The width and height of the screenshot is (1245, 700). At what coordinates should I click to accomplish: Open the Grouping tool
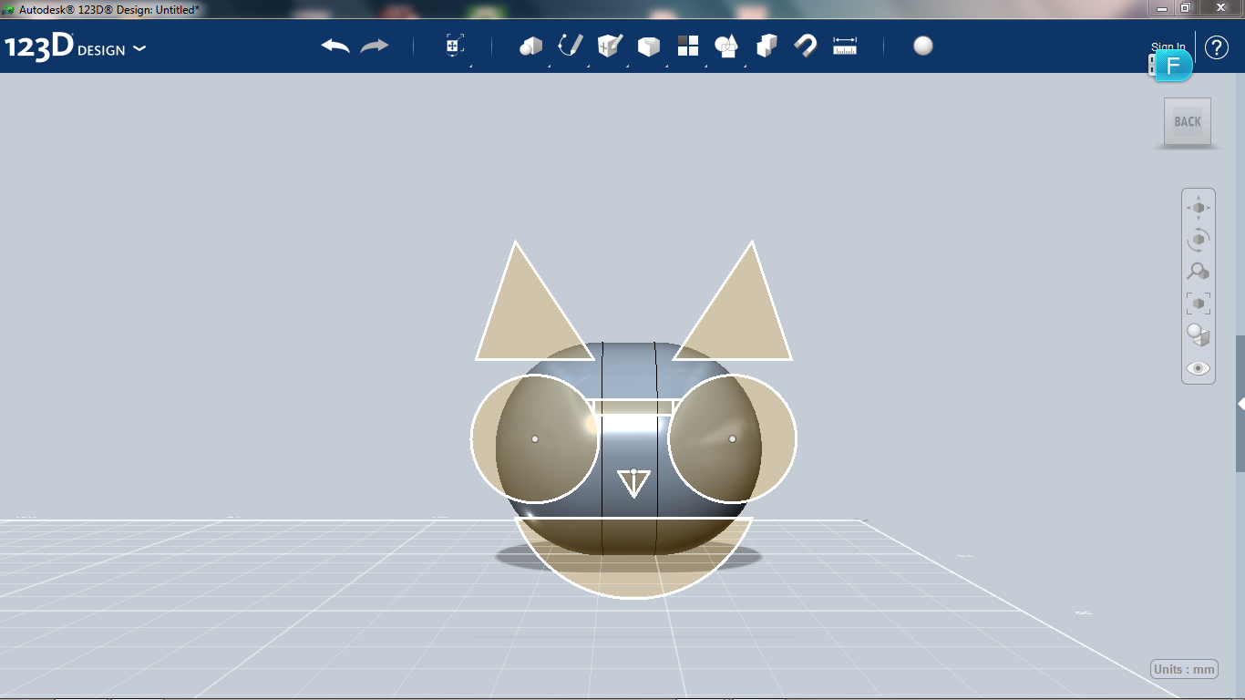(x=726, y=46)
